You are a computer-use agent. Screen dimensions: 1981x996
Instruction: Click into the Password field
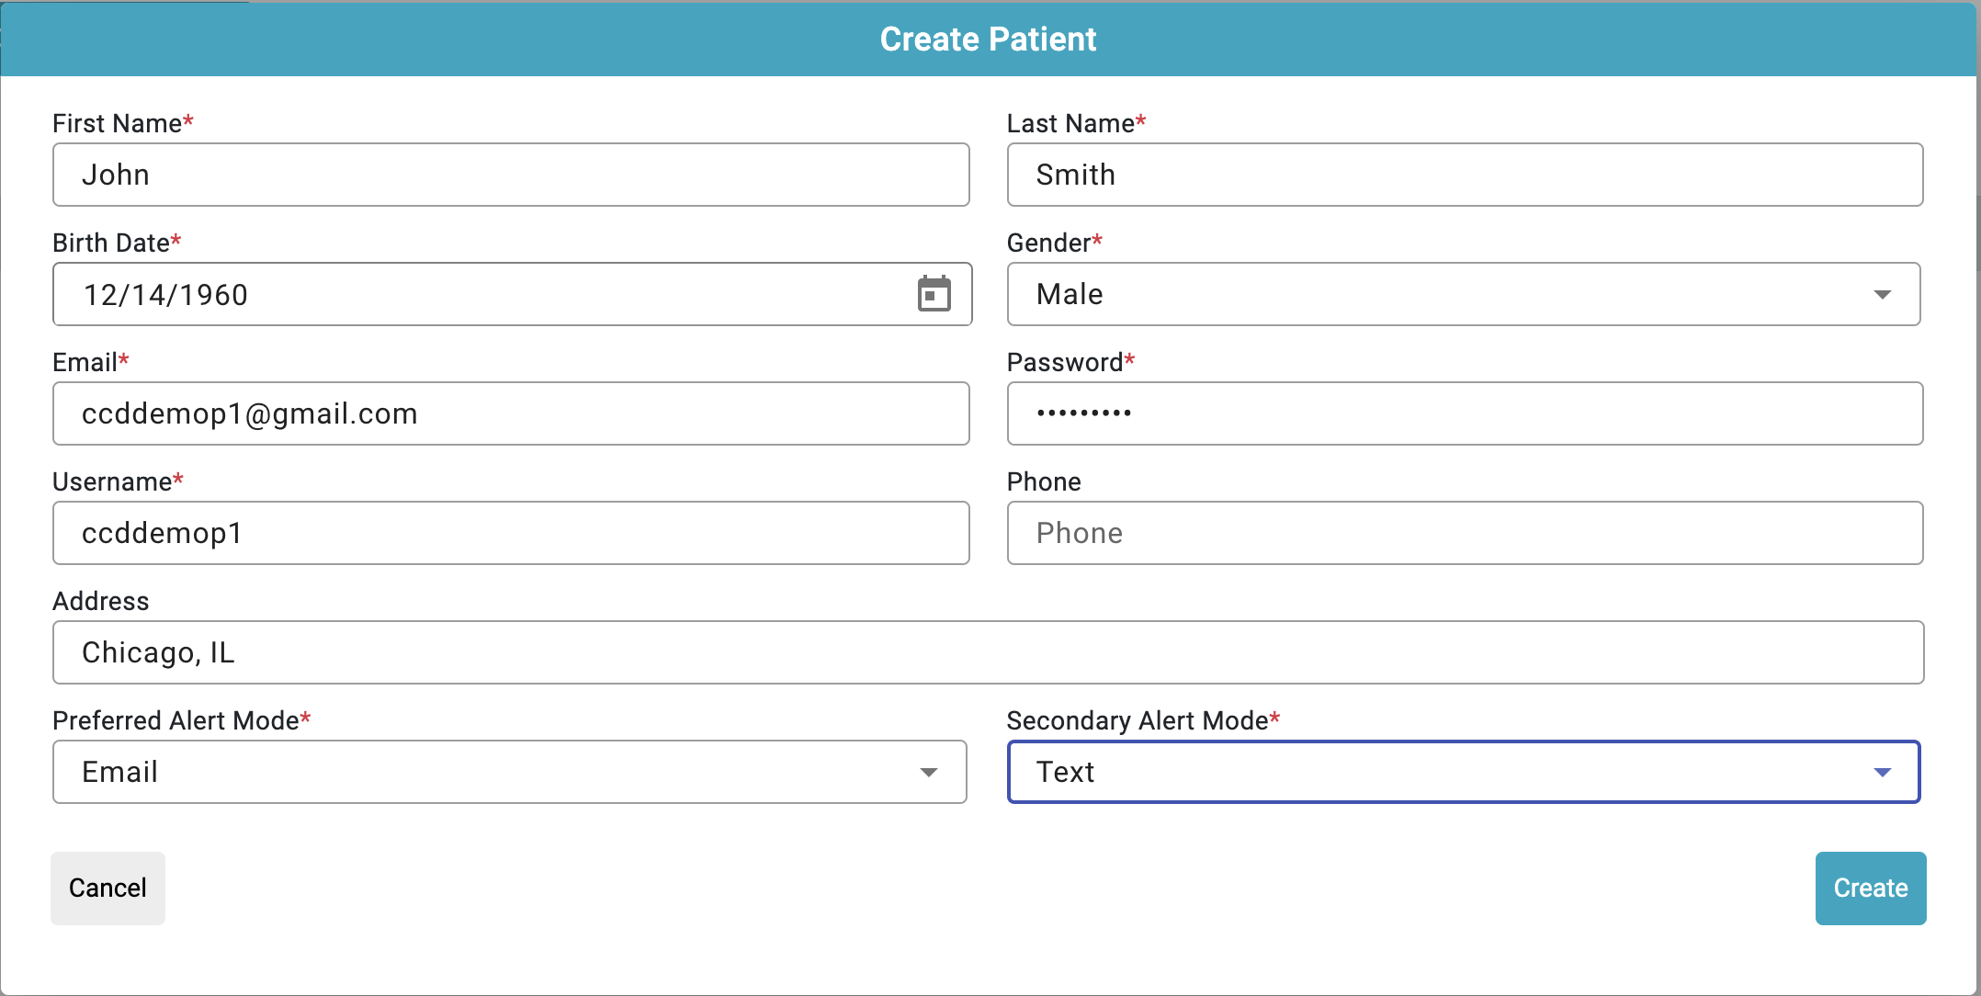pyautogui.click(x=1465, y=413)
